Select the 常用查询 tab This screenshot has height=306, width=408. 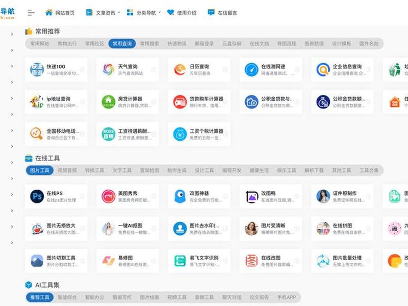coord(122,43)
